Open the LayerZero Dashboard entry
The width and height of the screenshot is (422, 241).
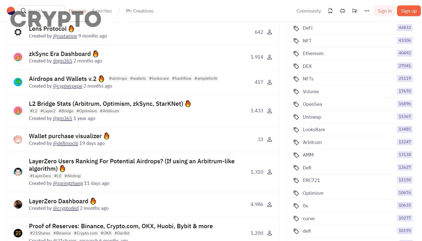(x=59, y=201)
